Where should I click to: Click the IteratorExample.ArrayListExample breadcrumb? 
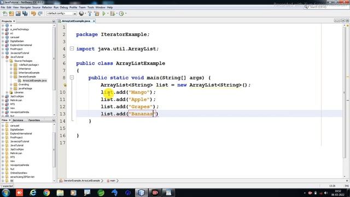coord(81,181)
